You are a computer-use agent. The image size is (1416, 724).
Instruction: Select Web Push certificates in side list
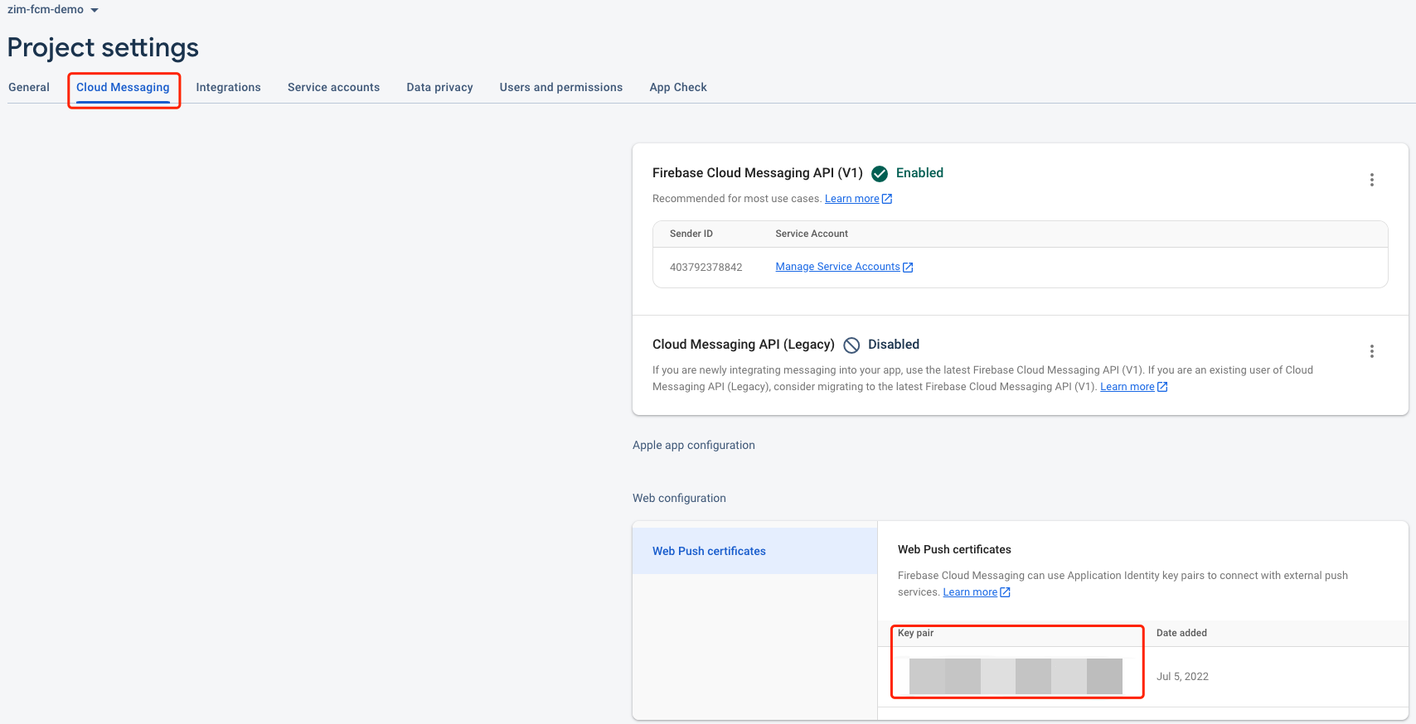[754, 551]
